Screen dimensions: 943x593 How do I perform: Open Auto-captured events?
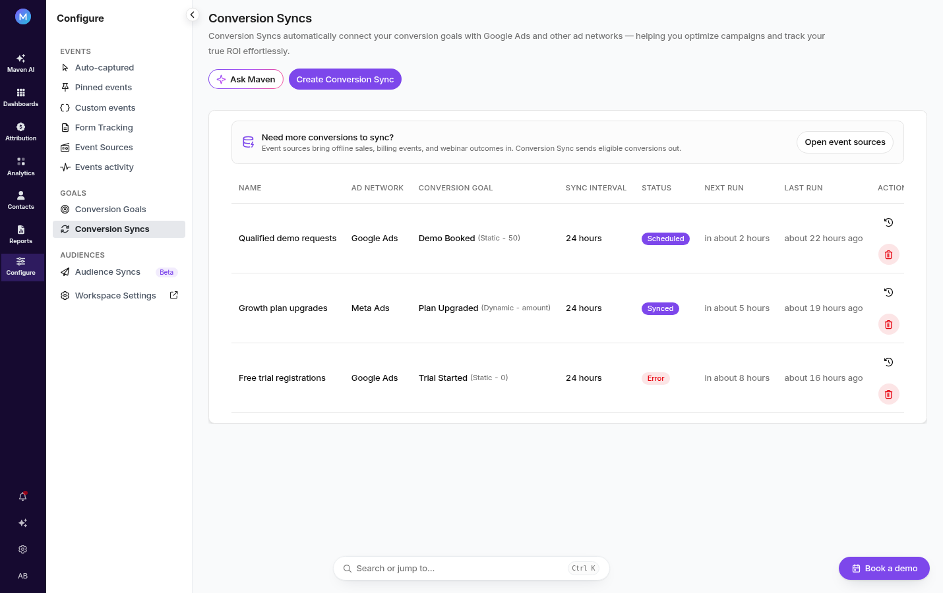tap(119, 68)
